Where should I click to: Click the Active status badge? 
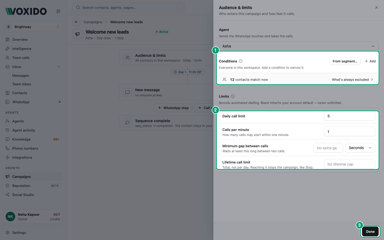coord(162,32)
